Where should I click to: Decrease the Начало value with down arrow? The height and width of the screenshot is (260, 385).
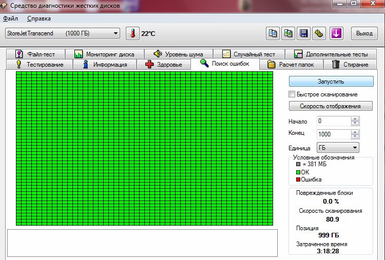point(355,124)
